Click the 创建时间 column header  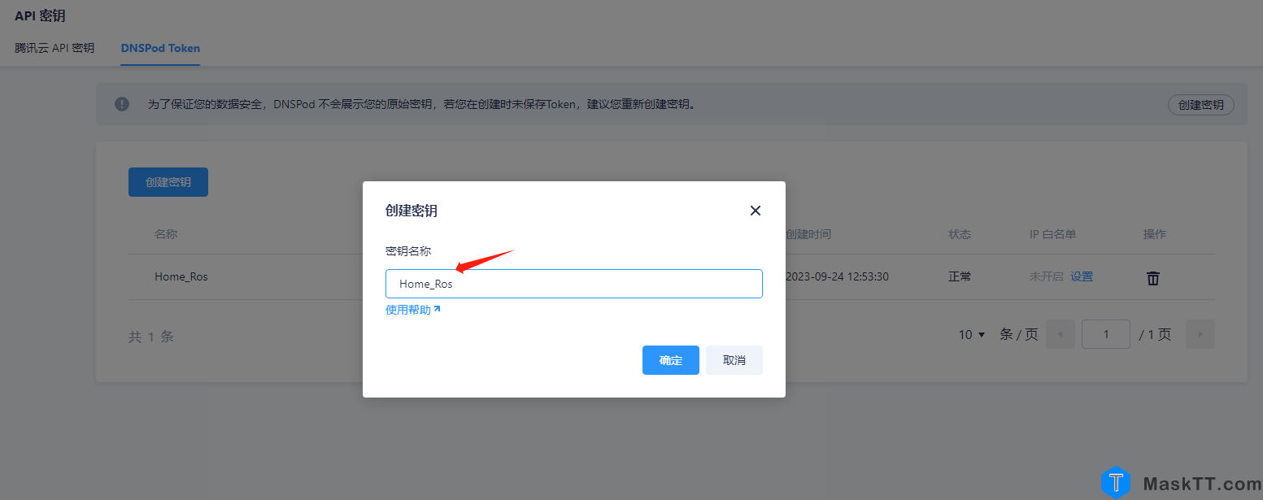(x=808, y=234)
